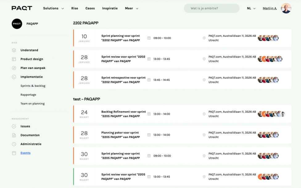Go to Plan van aanpak section
The image size is (301, 188).
tap(33, 68)
